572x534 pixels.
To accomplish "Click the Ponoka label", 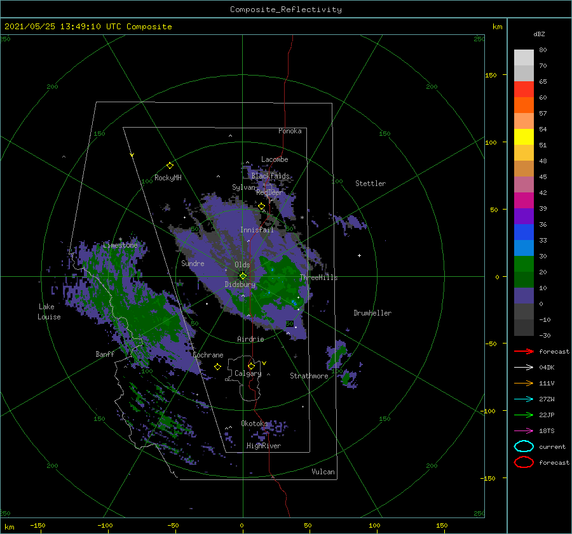I will click(x=290, y=131).
